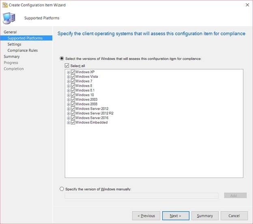Click the disabled Add button
The width and height of the screenshot is (253, 224).
click(235, 196)
